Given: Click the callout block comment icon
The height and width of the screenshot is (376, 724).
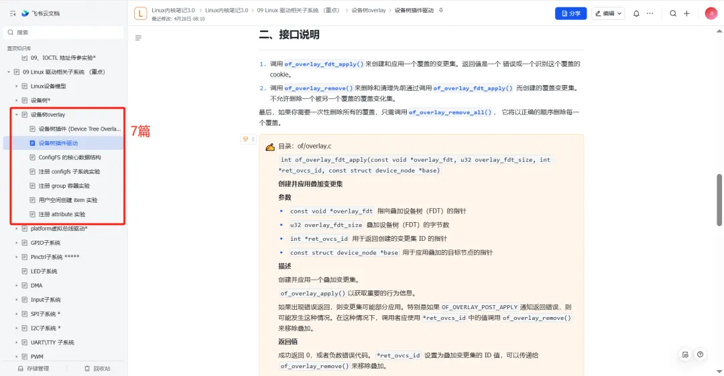Looking at the screenshot, I should [245, 139].
